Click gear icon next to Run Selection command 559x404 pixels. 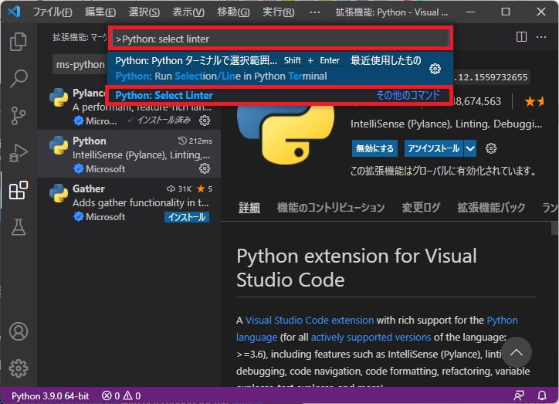[435, 69]
